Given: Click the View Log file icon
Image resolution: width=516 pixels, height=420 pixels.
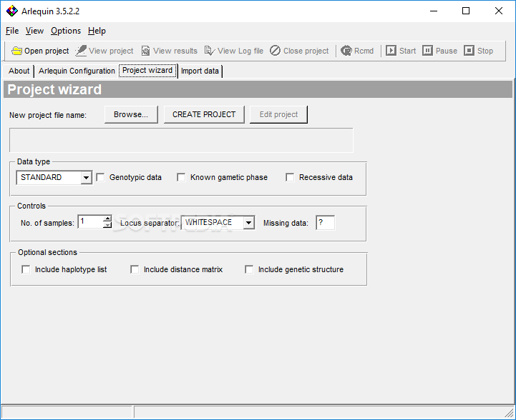Looking at the screenshot, I should (x=210, y=51).
